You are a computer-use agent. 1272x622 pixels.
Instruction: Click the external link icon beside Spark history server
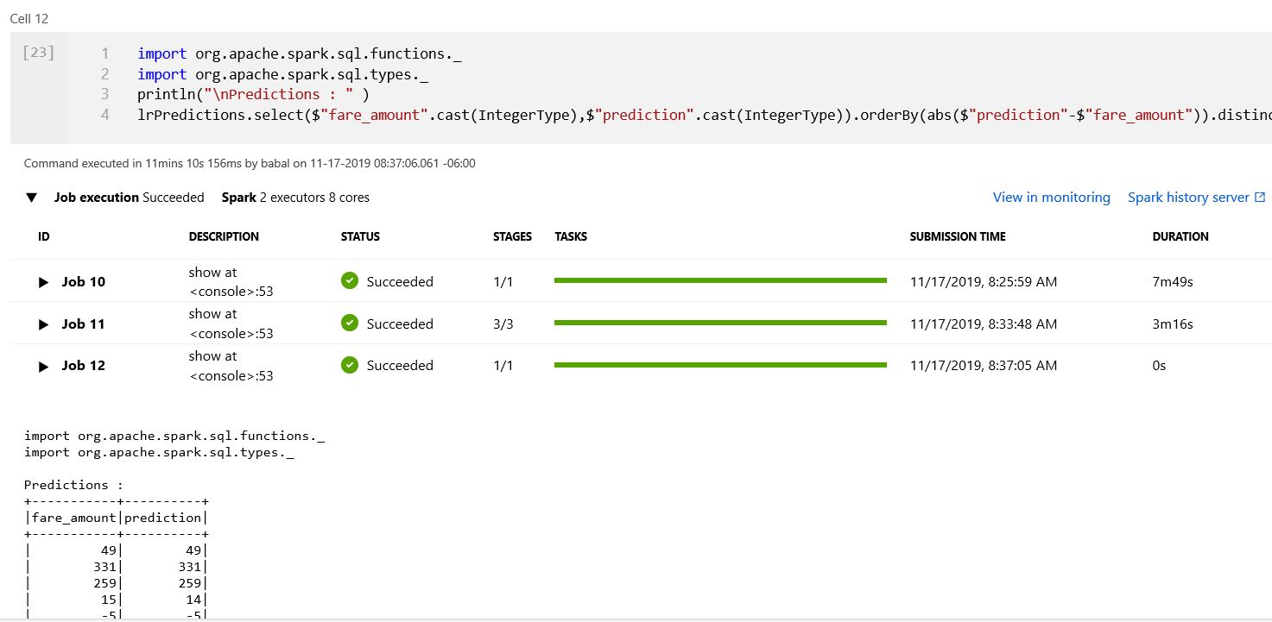(1260, 198)
